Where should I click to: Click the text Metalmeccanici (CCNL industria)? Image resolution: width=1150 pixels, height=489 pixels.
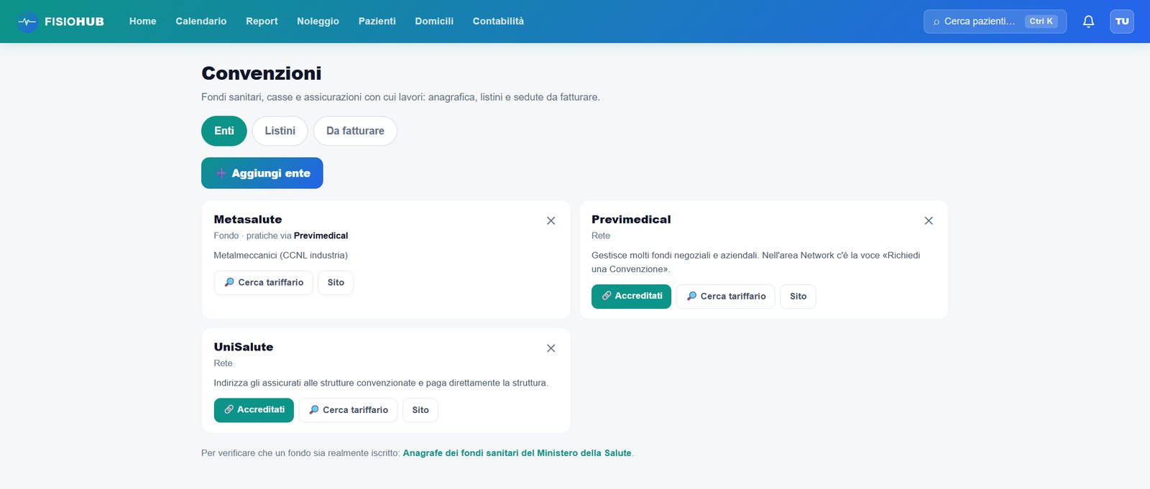tap(280, 256)
